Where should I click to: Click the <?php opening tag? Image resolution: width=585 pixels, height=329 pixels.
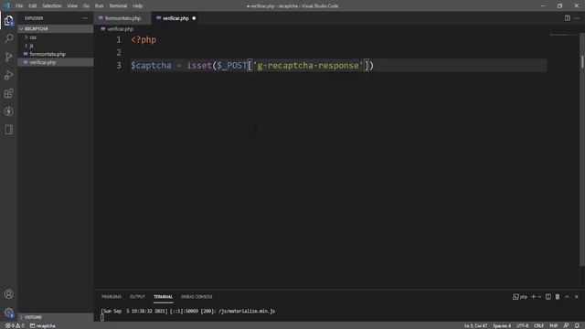pyautogui.click(x=144, y=39)
